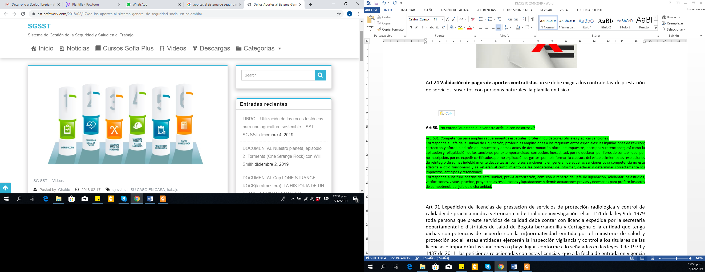
Task: Toggle bold formatting (N)
Action: click(x=411, y=27)
